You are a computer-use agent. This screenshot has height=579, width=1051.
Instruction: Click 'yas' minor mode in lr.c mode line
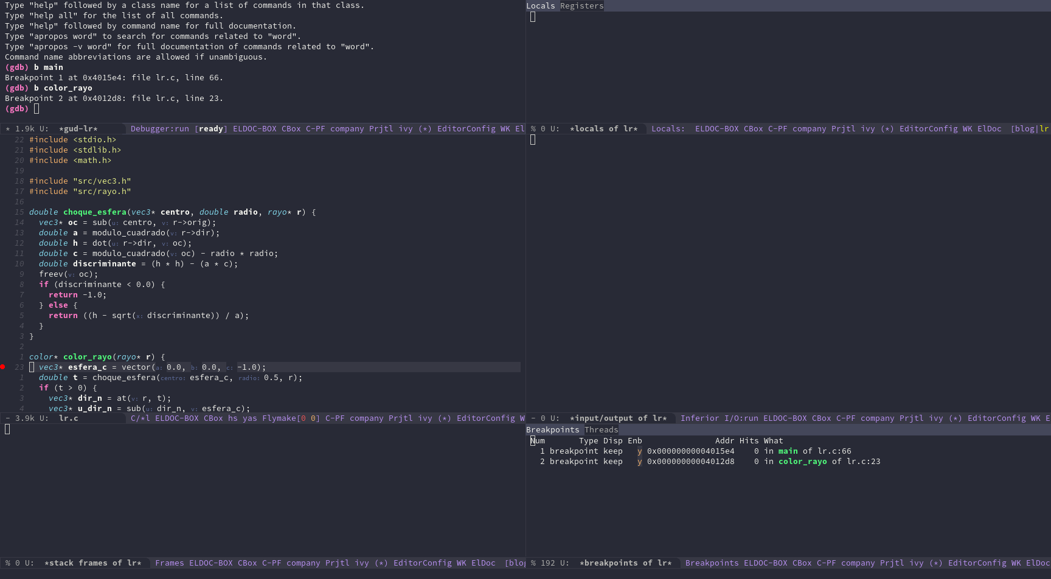click(250, 418)
